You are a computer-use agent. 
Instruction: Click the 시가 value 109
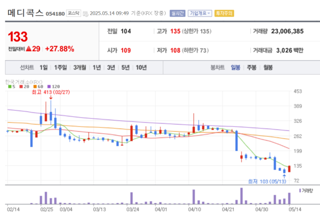[126, 51]
